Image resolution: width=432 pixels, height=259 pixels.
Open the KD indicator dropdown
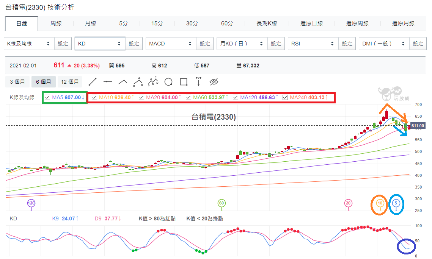[100, 44]
